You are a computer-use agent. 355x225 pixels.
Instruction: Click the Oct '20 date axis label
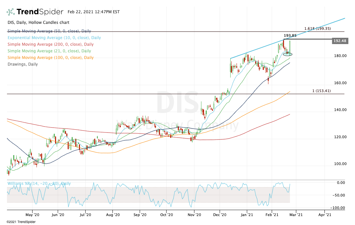pos(167,215)
